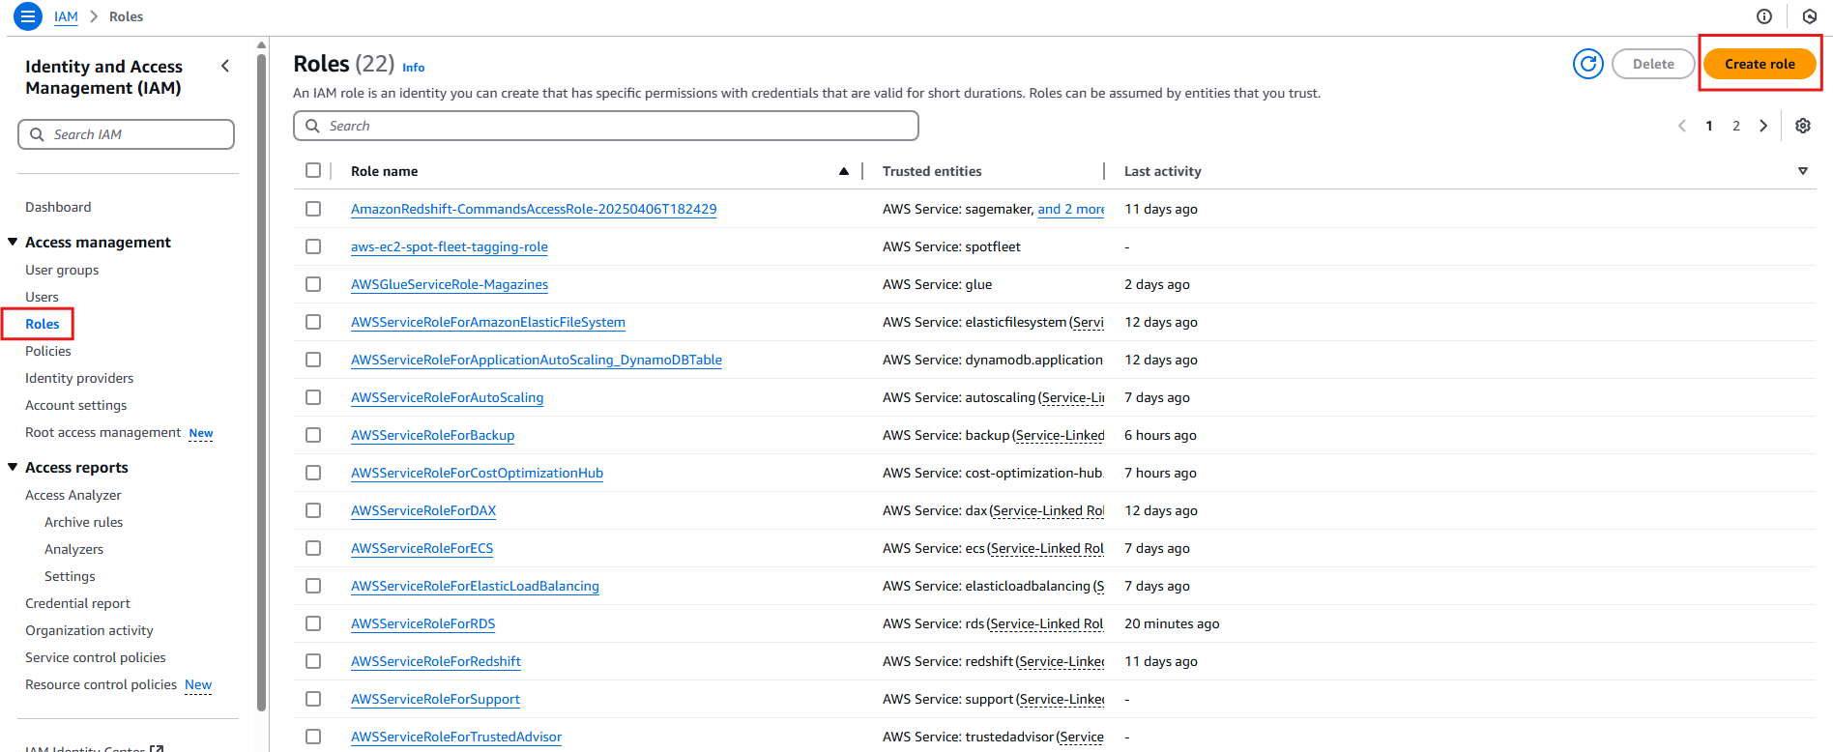Click the Trusted entities column header
Viewport: 1833px width, 752px height.
(932, 171)
